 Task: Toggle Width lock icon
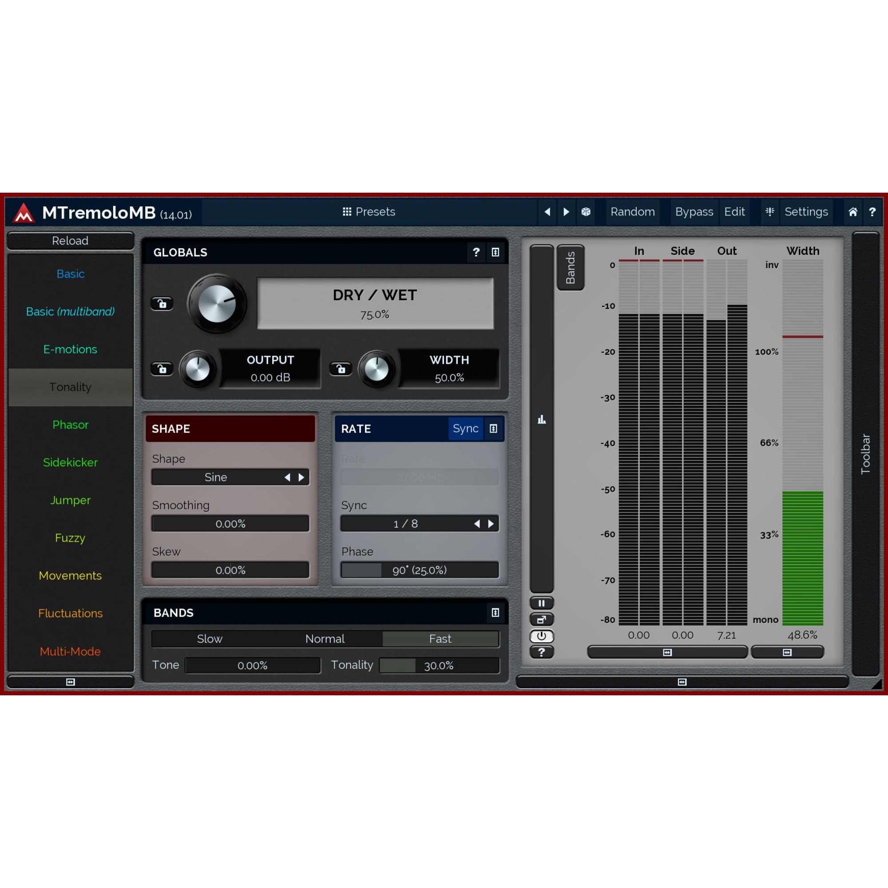(341, 369)
